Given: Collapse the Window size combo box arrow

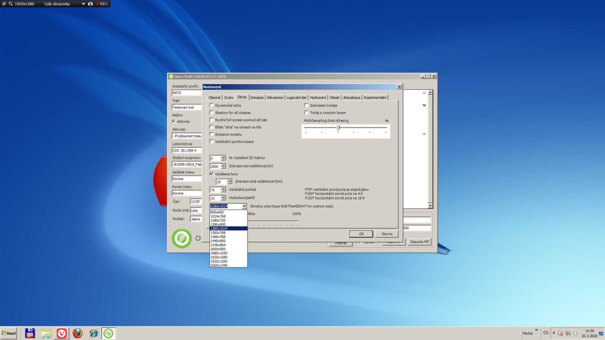Looking at the screenshot, I should (244, 207).
